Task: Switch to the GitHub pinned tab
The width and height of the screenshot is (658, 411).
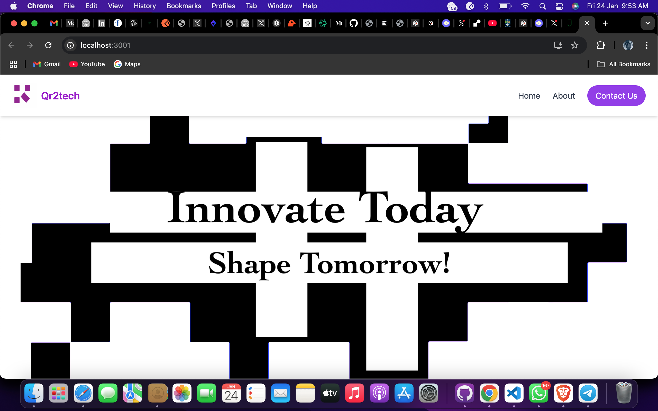Action: coord(354,23)
